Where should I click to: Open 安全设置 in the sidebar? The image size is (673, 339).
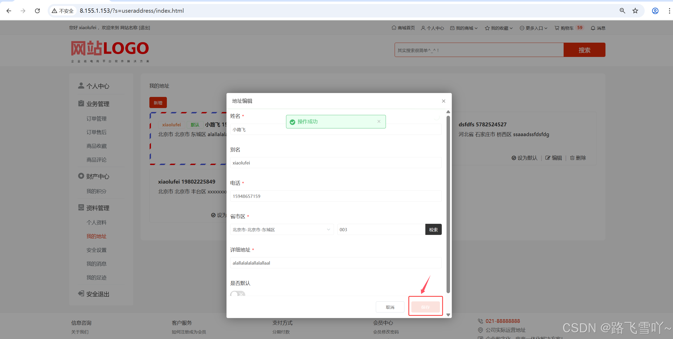(96, 250)
